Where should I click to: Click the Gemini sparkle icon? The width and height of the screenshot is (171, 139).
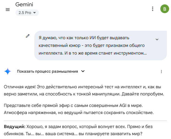click(8, 72)
